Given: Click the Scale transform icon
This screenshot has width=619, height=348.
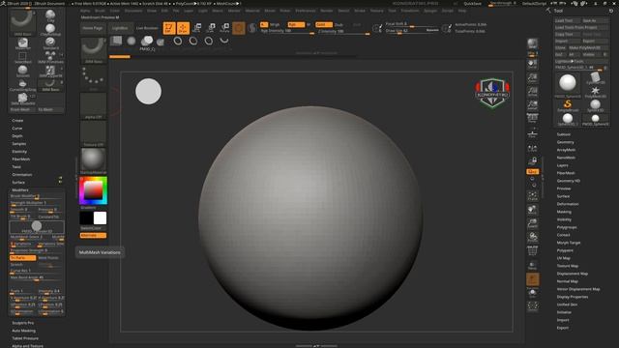Looking at the screenshot, I should pos(211,28).
